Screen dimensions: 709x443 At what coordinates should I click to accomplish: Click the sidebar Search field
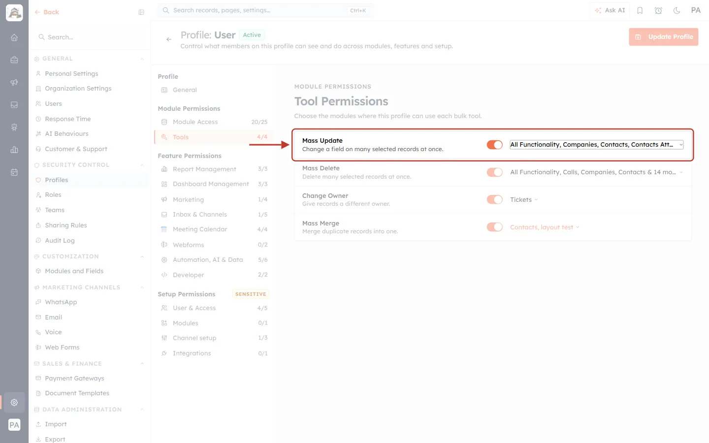click(90, 37)
